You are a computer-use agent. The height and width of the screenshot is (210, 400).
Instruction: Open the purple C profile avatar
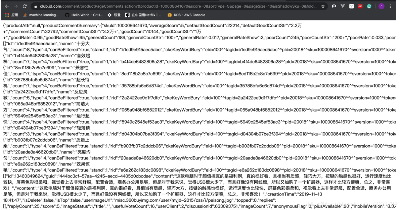point(382,6)
